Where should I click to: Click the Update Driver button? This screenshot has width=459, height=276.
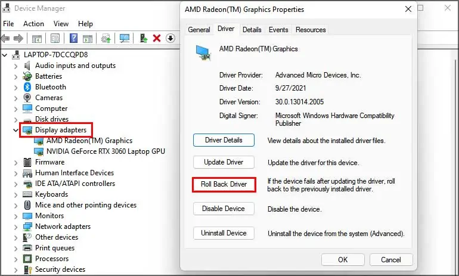point(224,162)
